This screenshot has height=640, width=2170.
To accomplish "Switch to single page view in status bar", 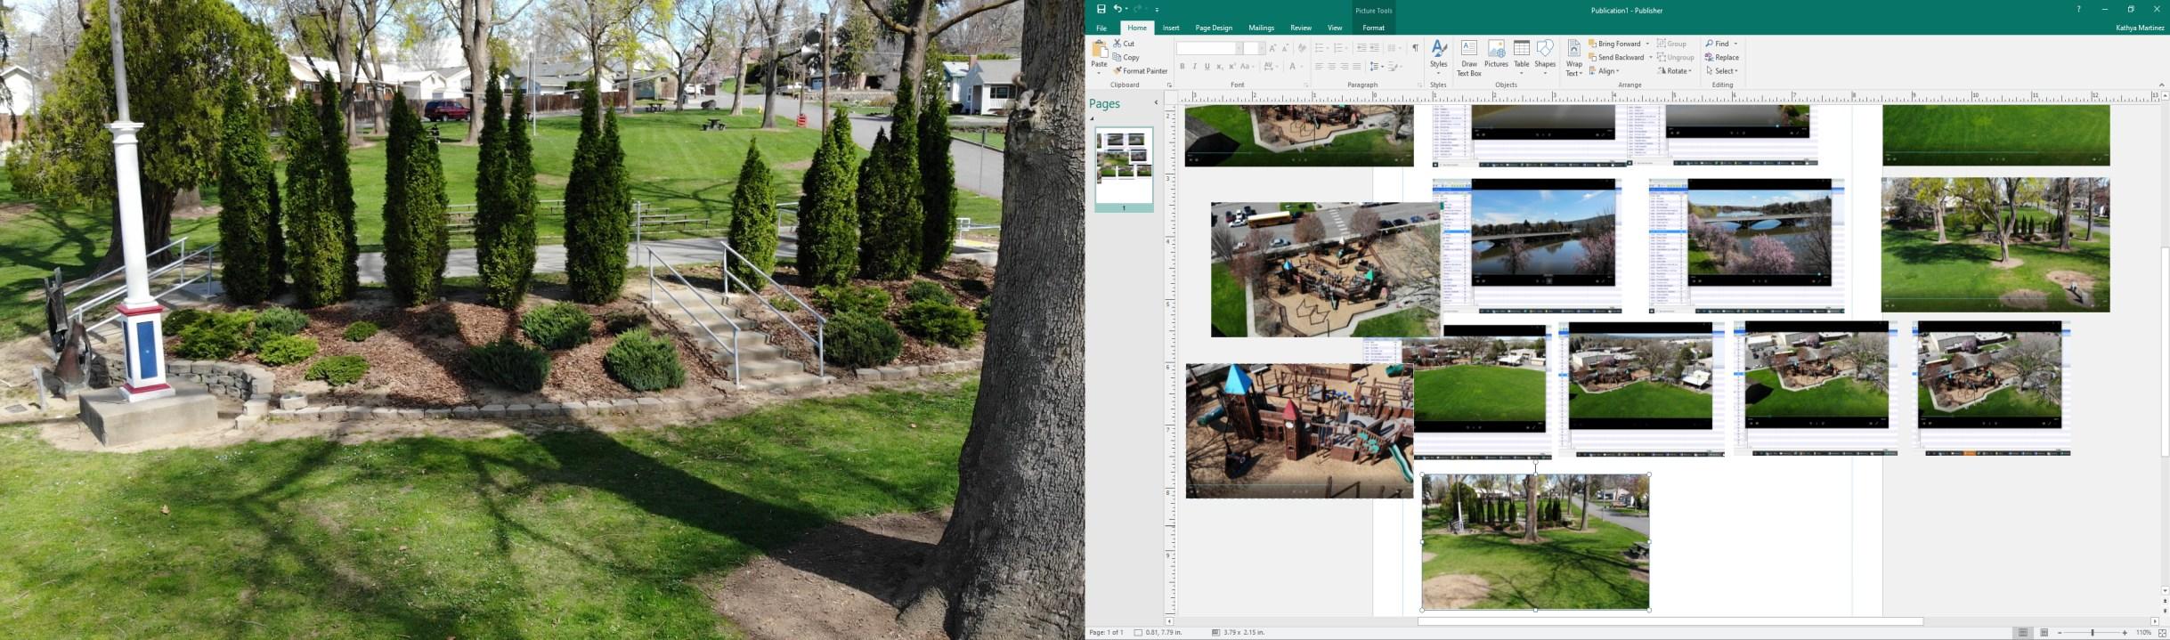I will point(2023,633).
